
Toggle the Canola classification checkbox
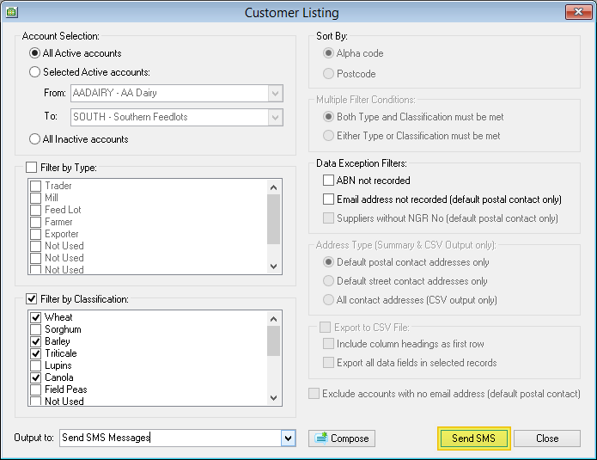(x=36, y=377)
